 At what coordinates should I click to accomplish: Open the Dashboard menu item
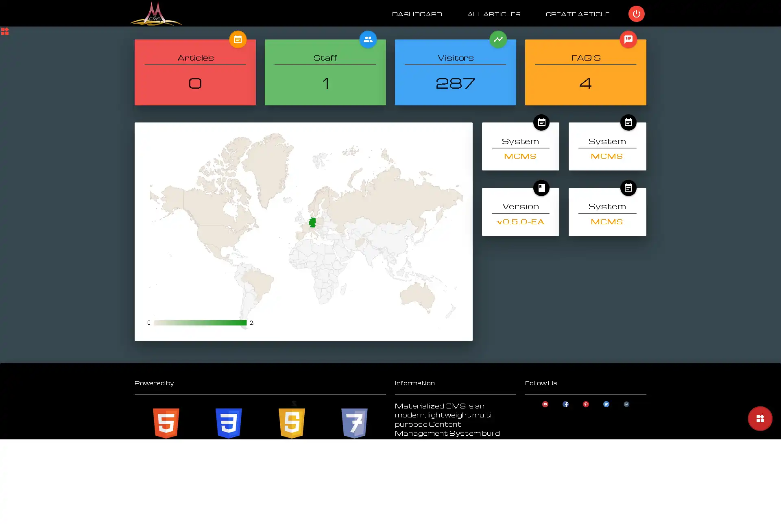pos(417,13)
